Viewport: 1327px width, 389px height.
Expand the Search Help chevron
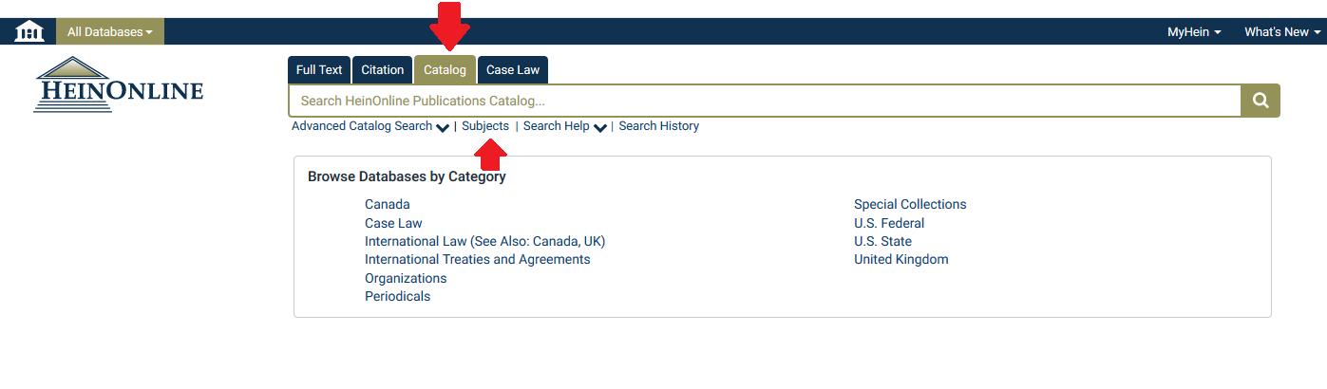[600, 127]
